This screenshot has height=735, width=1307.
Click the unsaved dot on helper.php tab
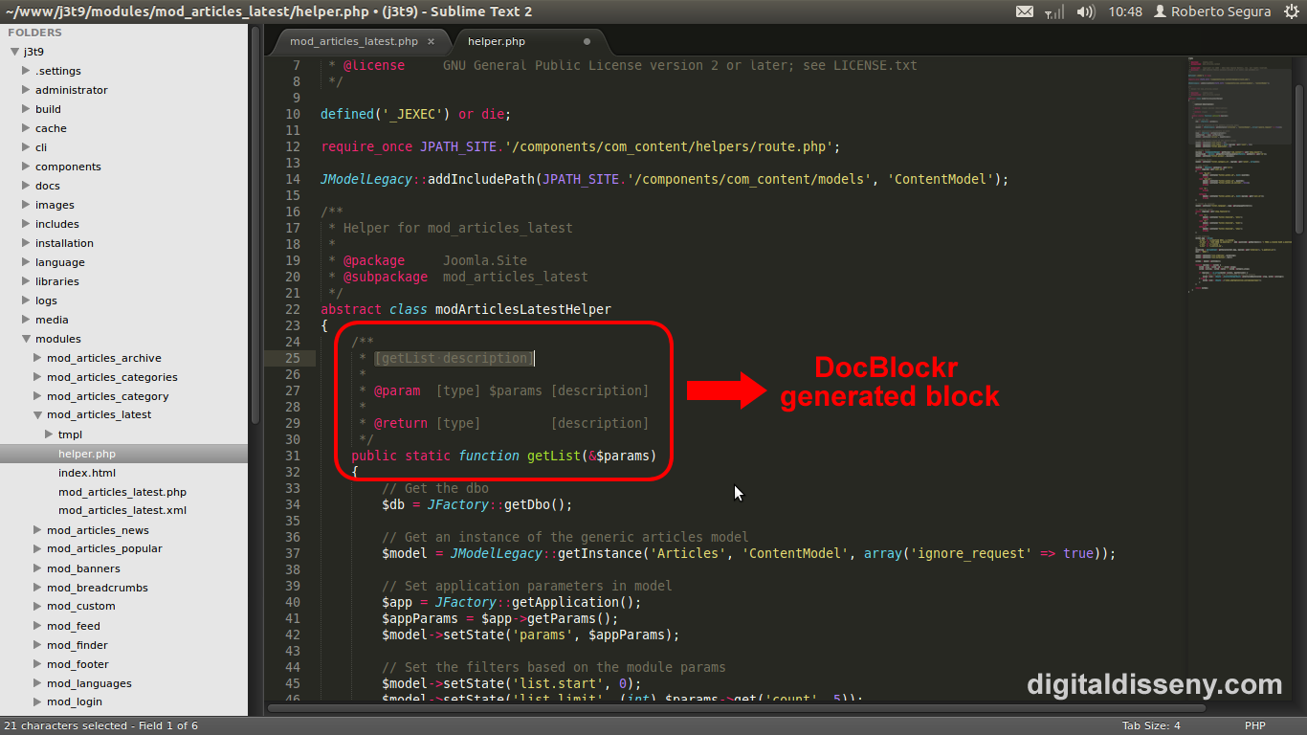tap(587, 42)
